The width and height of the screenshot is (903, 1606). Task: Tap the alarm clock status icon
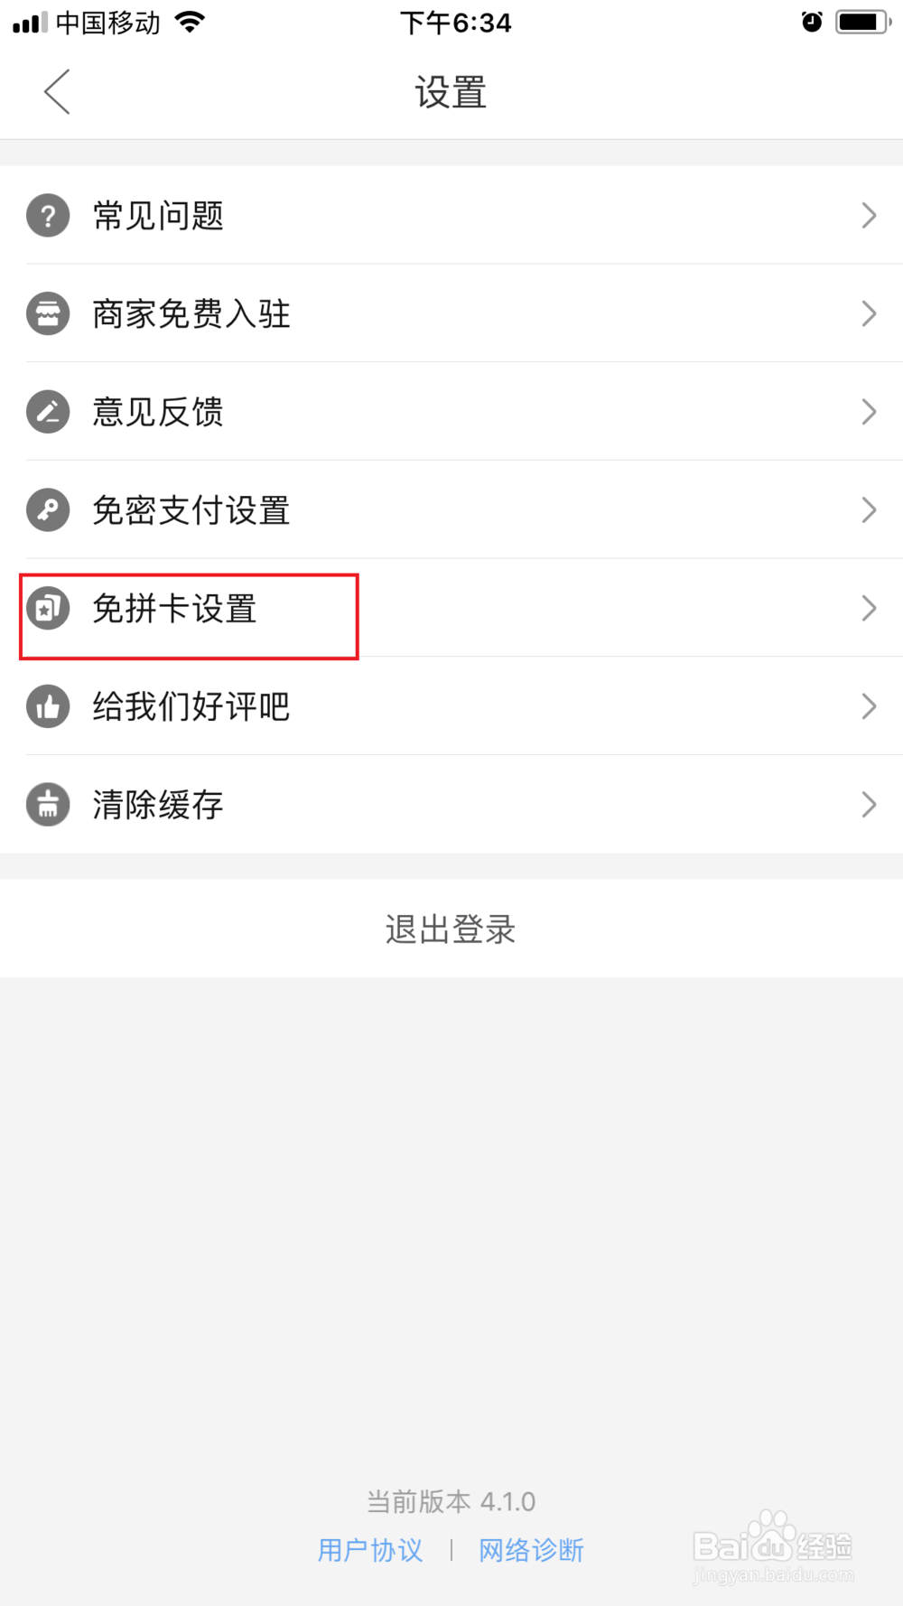point(812,22)
